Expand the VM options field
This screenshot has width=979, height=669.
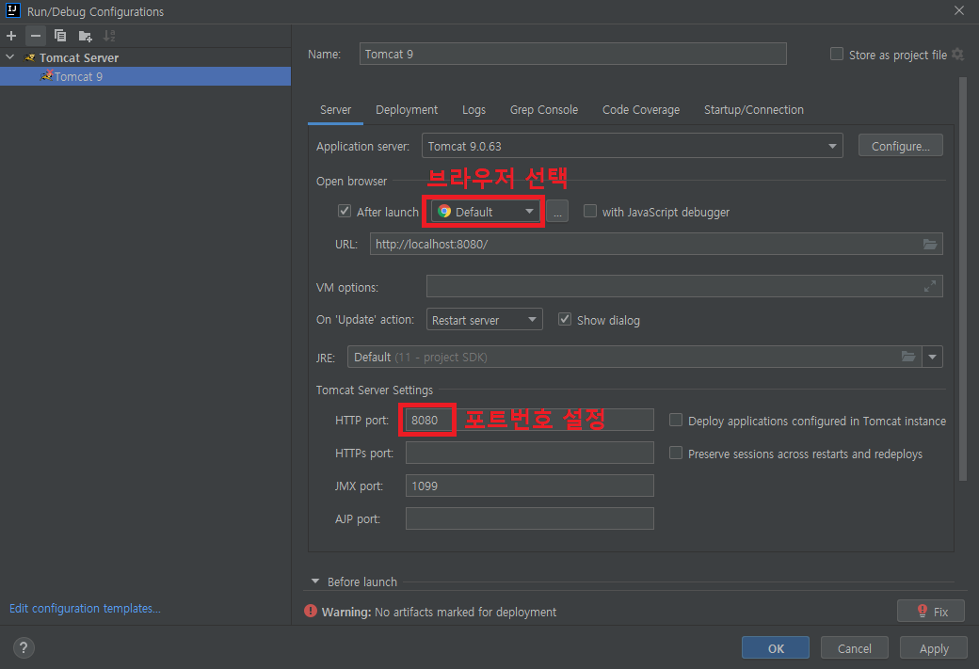click(x=930, y=286)
